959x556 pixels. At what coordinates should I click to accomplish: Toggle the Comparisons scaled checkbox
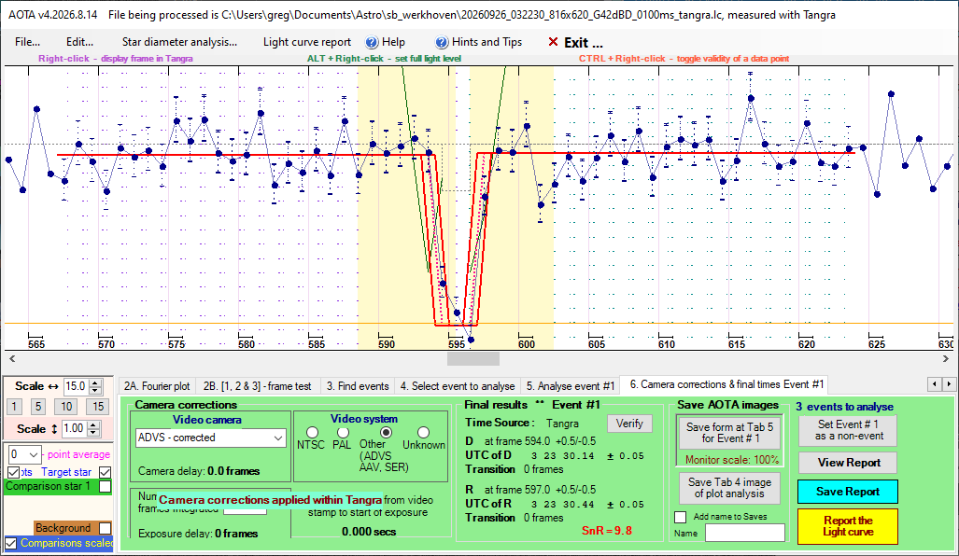click(x=11, y=543)
